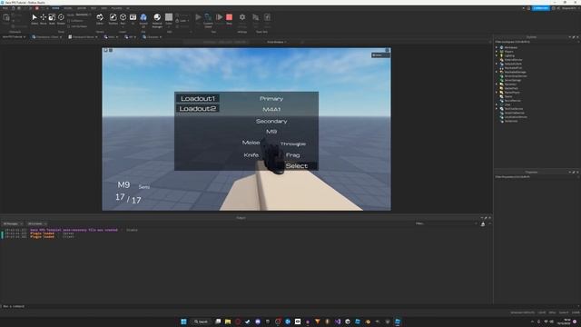Stop the playtest with red Stop button
The image size is (581, 327).
tap(229, 19)
